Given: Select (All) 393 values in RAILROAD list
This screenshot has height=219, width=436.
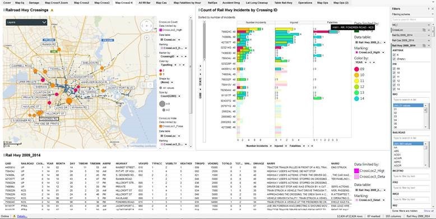Looking at the screenshot, I should (408, 144).
